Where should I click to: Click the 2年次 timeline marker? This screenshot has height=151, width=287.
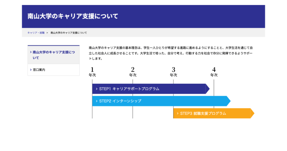pos(133,72)
